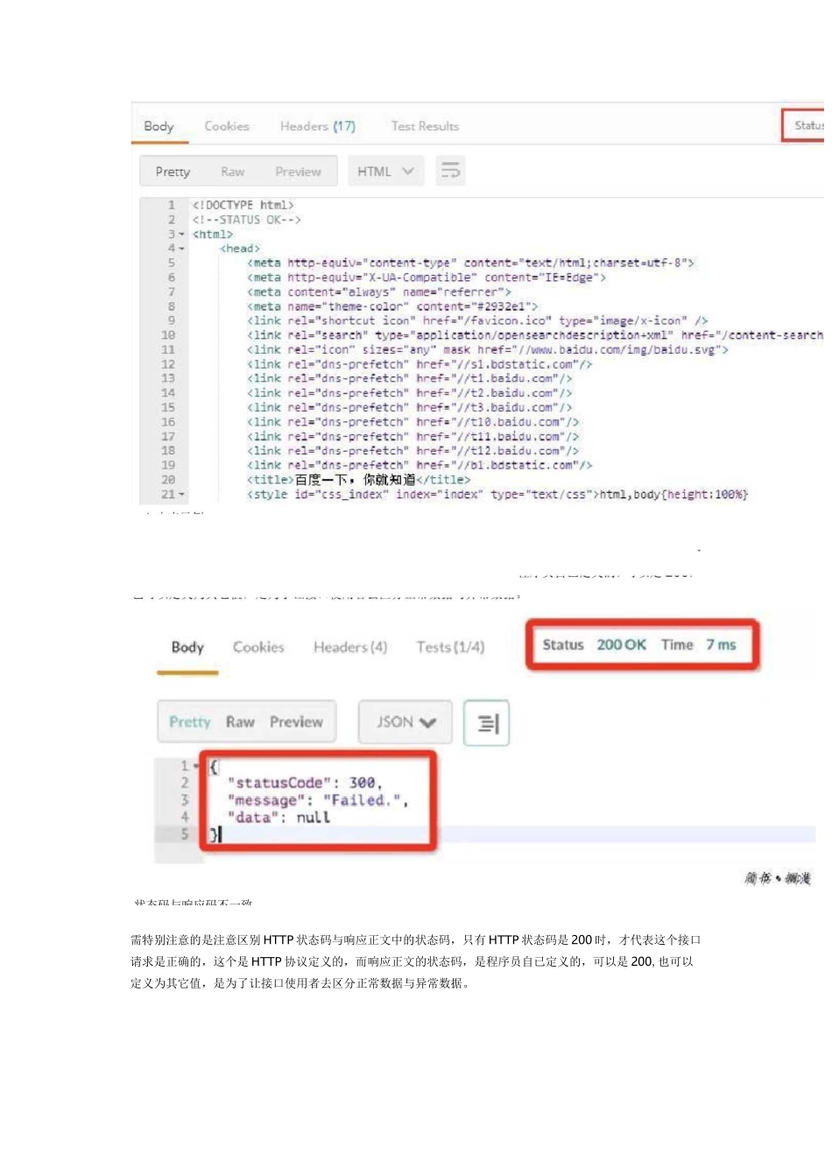The image size is (832, 1154).
Task: Select Raw view above HTML code
Action: click(233, 172)
